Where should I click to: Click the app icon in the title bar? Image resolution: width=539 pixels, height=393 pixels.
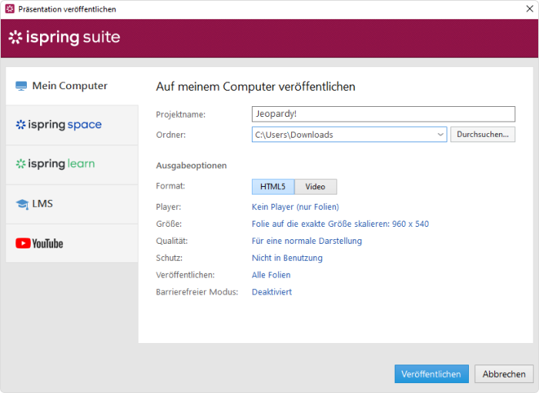coord(10,9)
